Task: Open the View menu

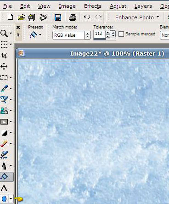Action: point(44,6)
